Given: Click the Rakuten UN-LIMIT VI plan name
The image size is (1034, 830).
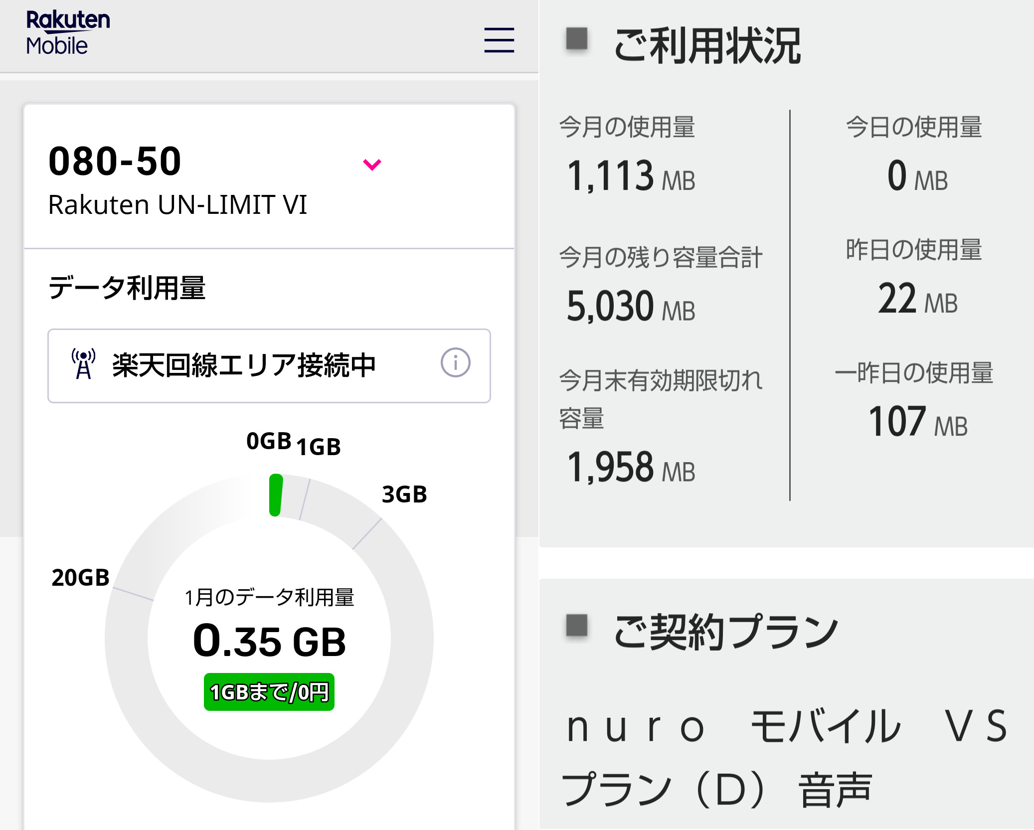Looking at the screenshot, I should click(177, 205).
